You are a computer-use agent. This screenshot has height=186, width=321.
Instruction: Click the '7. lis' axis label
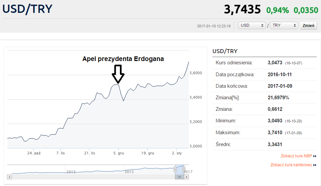pos(60,153)
